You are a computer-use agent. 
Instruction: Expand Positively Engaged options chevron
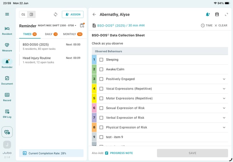224,79
